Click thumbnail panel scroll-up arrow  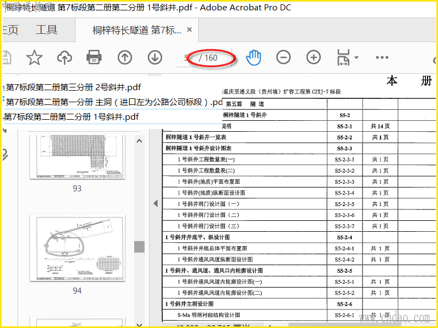(139, 141)
